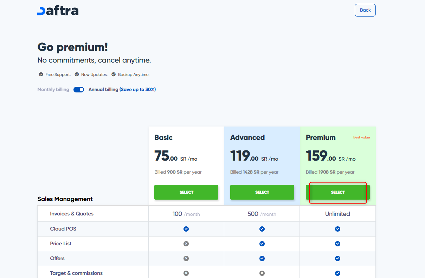This screenshot has height=278, width=425.
Task: Select the Advanced plan
Action: [x=262, y=192]
